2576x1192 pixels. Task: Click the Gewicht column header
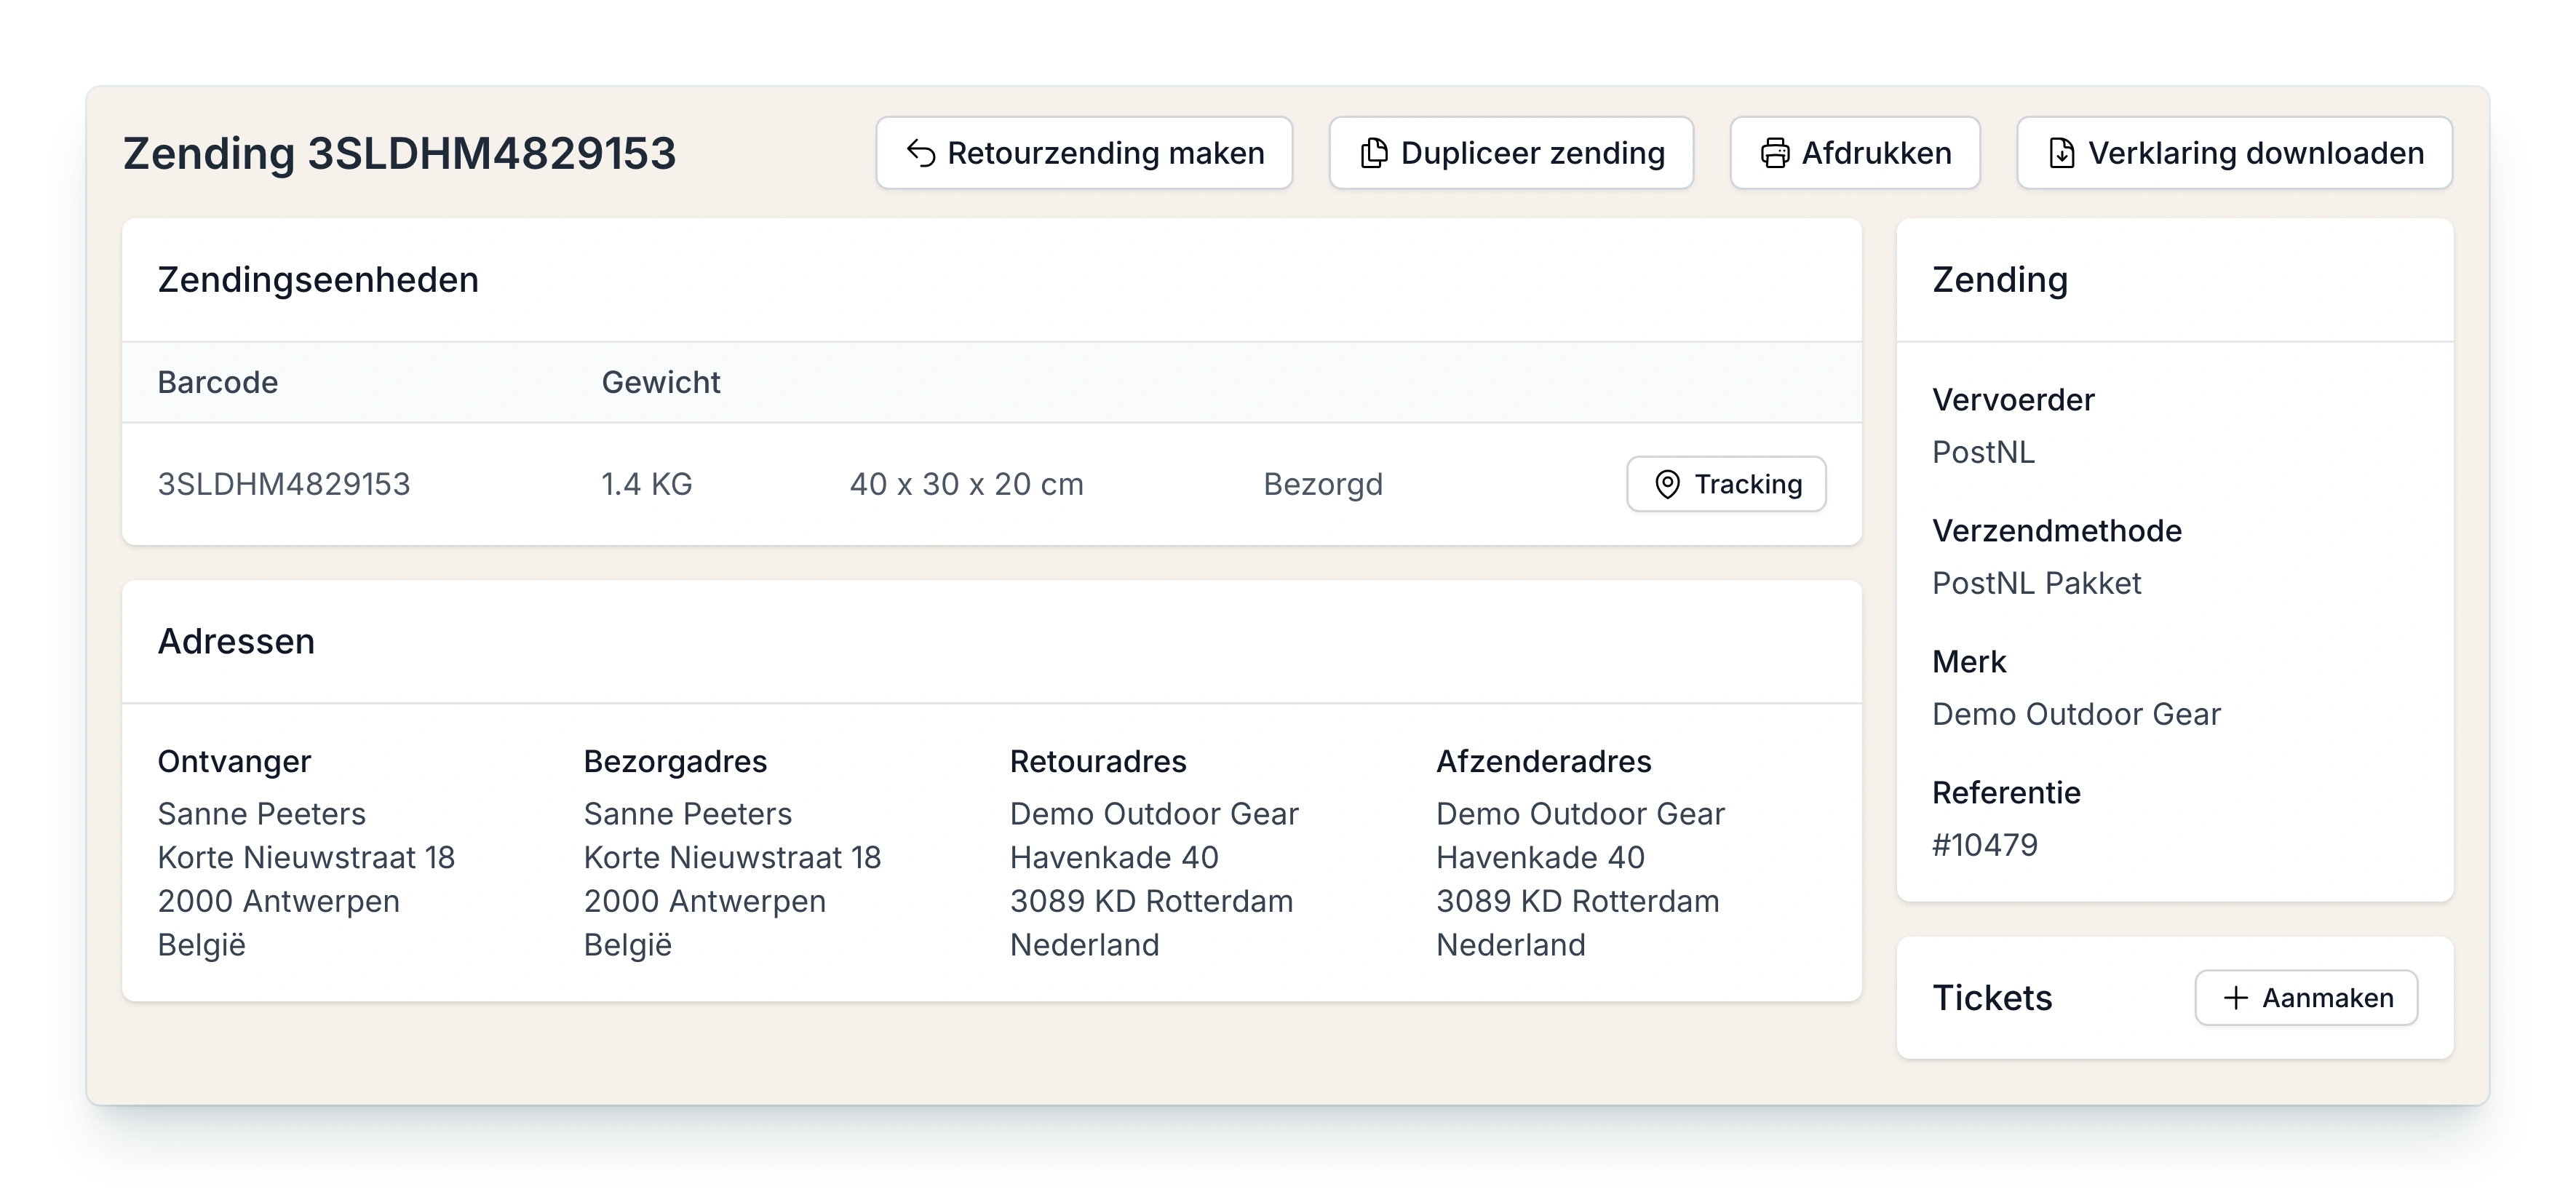tap(661, 382)
